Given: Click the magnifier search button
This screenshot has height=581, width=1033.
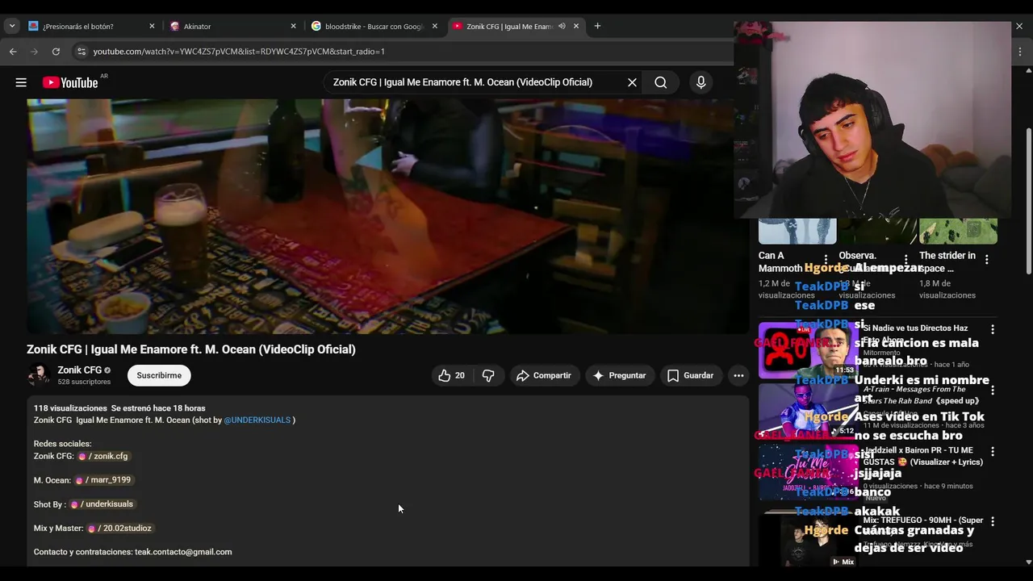Looking at the screenshot, I should (660, 82).
